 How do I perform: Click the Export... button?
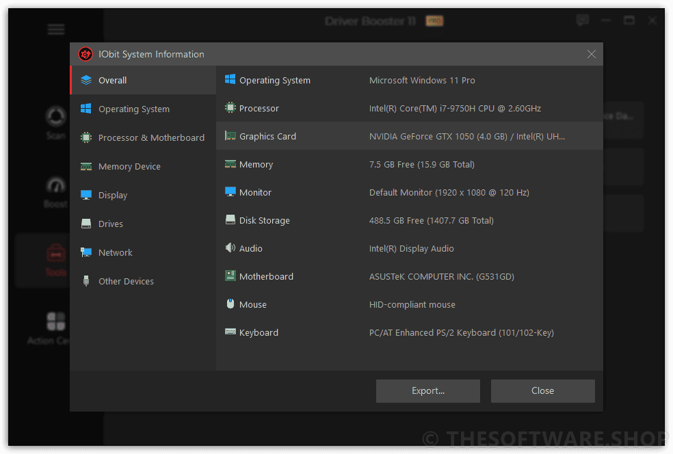click(x=428, y=391)
